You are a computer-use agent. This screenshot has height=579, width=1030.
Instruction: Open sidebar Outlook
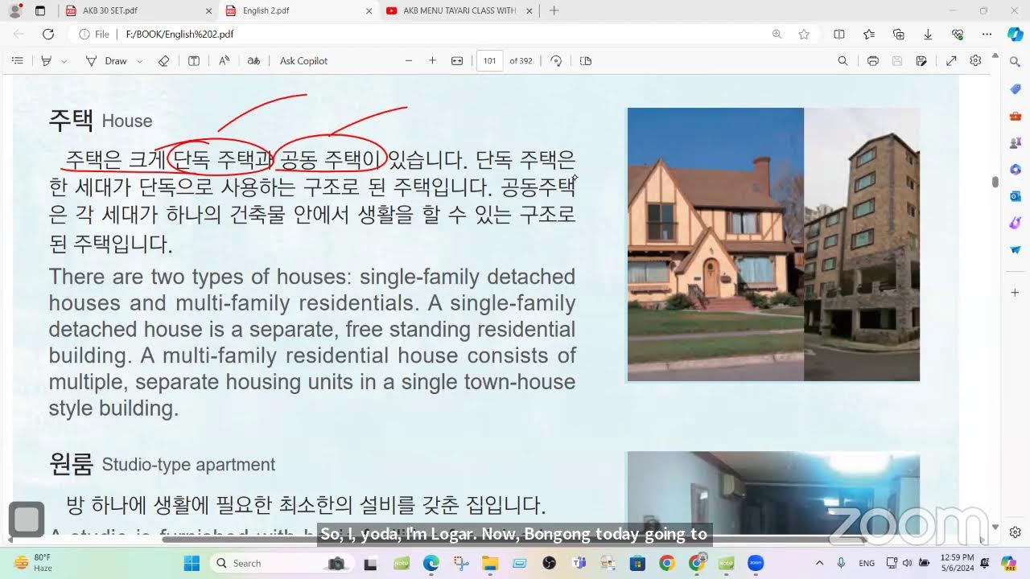pyautogui.click(x=1016, y=196)
